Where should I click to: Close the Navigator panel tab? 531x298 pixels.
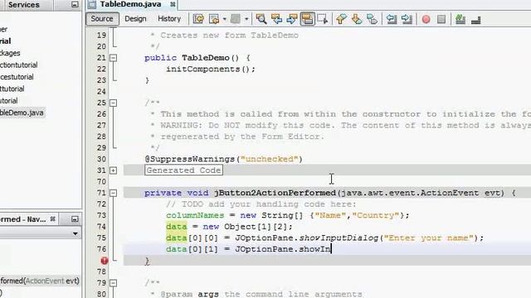pos(53,219)
